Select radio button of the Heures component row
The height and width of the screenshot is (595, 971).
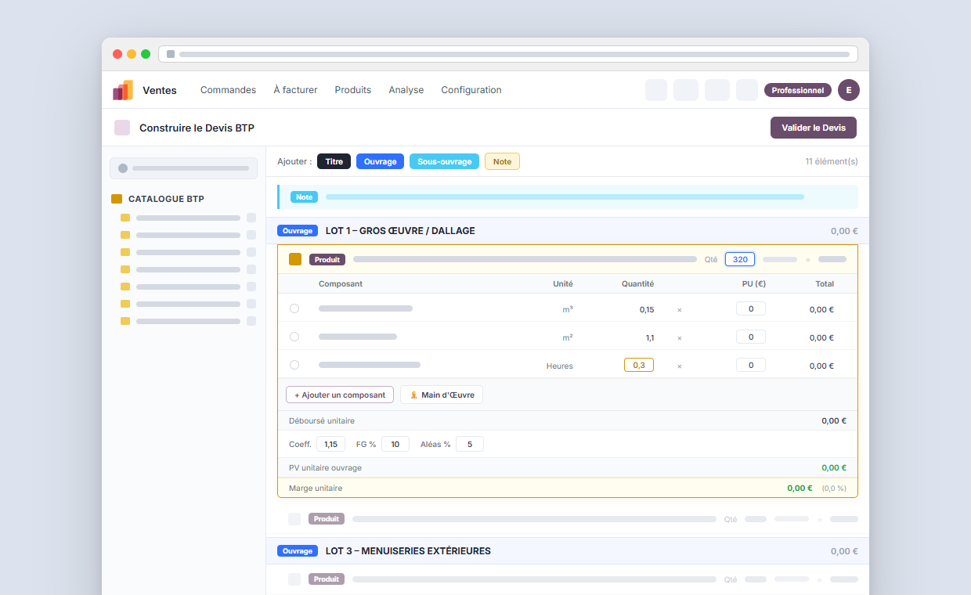click(294, 365)
